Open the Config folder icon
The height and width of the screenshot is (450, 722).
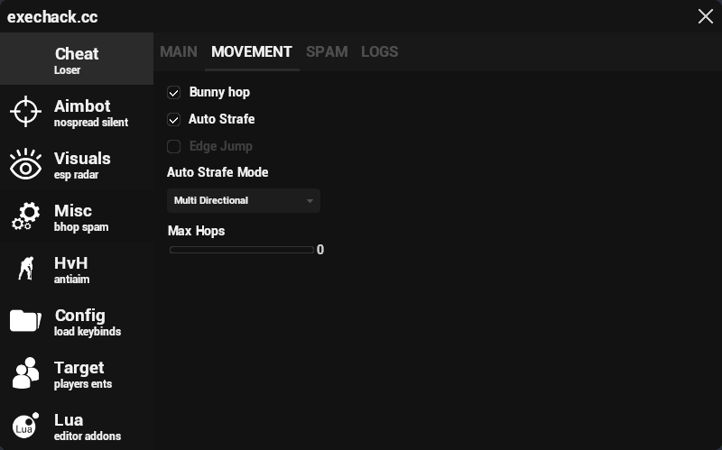click(x=25, y=321)
